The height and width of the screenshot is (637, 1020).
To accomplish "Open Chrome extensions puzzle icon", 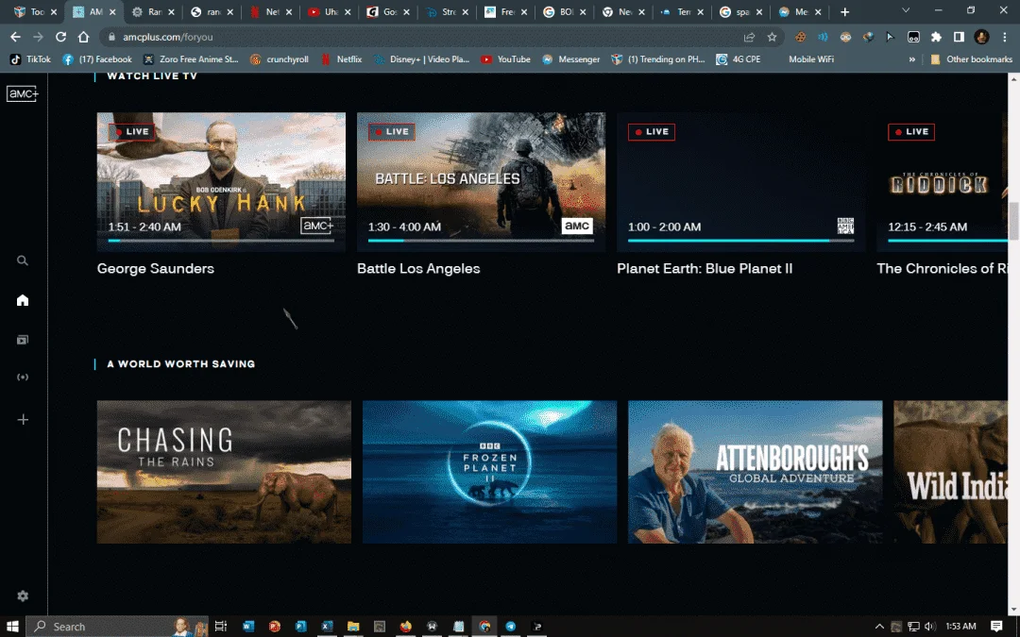I will pyautogui.click(x=936, y=37).
